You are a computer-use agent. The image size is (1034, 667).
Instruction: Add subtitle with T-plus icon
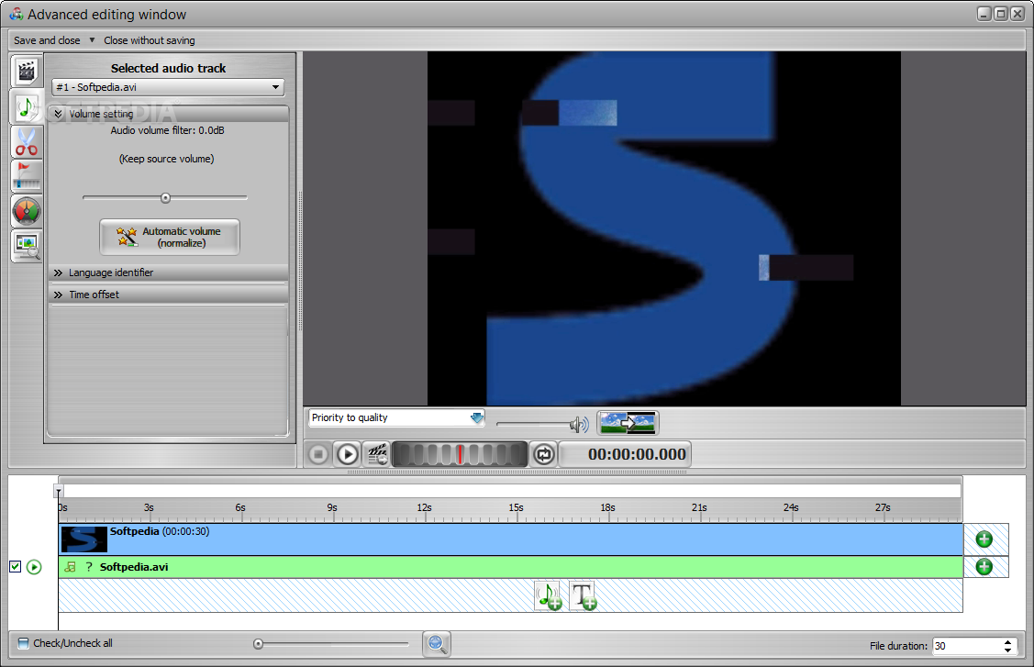coord(583,595)
